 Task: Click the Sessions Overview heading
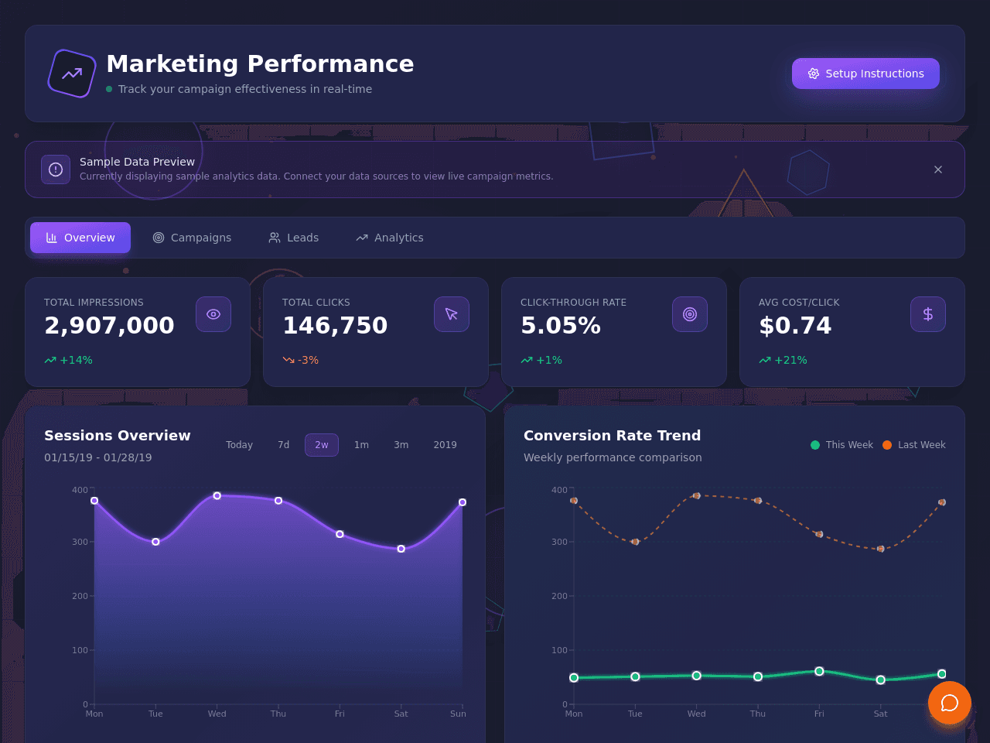pyautogui.click(x=118, y=436)
